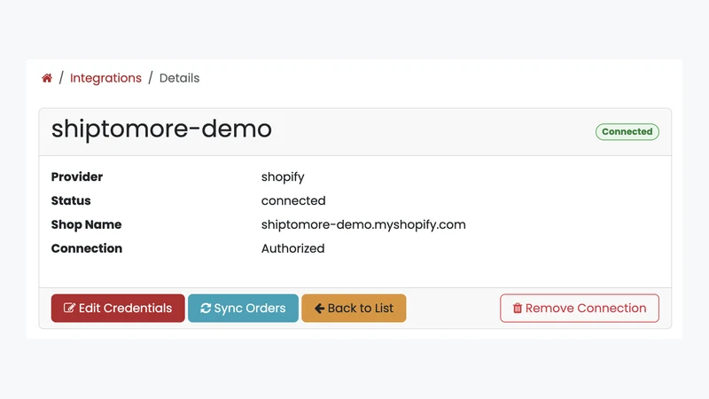Screen dimensions: 709x399
Task: Open the Integrations breadcrumb link
Action: (x=105, y=78)
